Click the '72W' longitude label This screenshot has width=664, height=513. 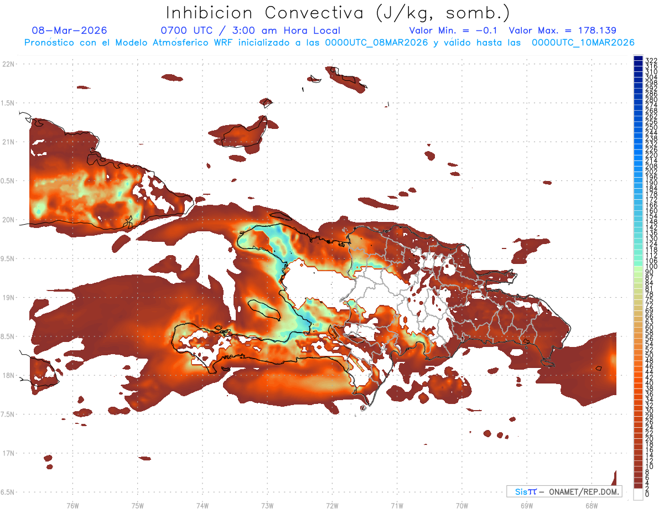point(332,505)
